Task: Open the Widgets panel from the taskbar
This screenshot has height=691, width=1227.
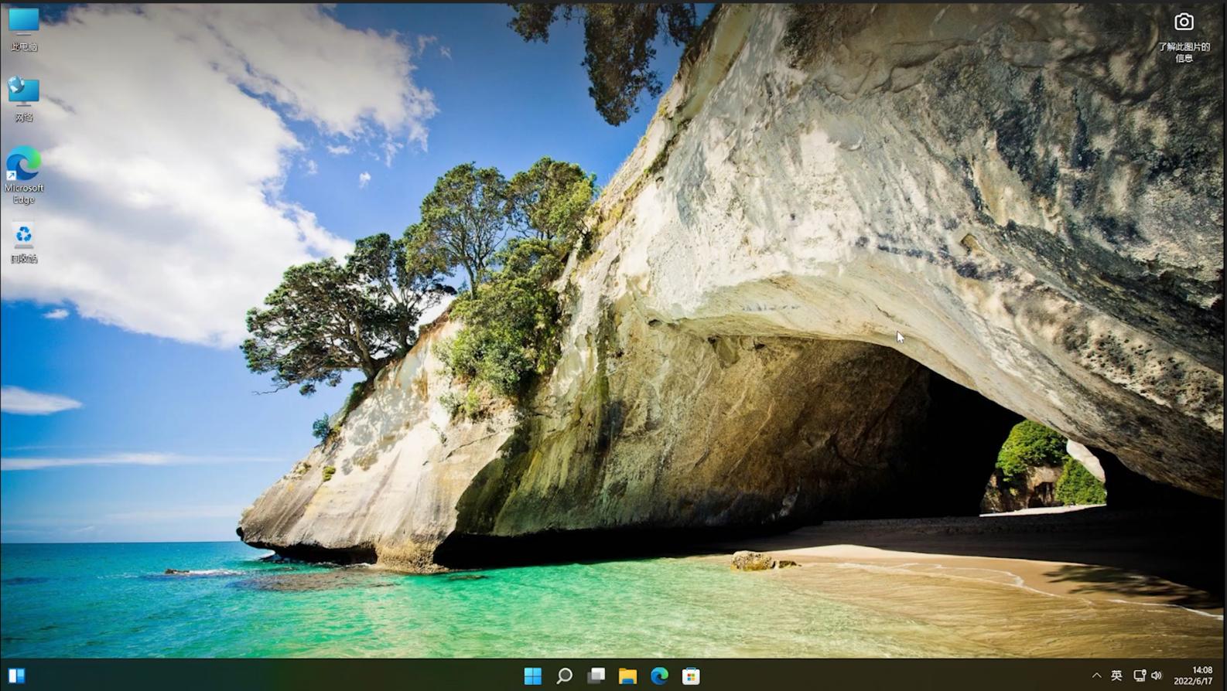Action: pyautogui.click(x=16, y=676)
